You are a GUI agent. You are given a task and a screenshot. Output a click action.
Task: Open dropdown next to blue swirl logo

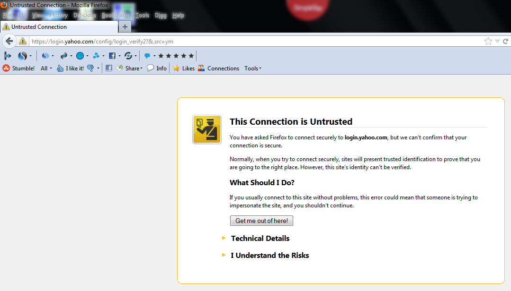[x=31, y=56]
